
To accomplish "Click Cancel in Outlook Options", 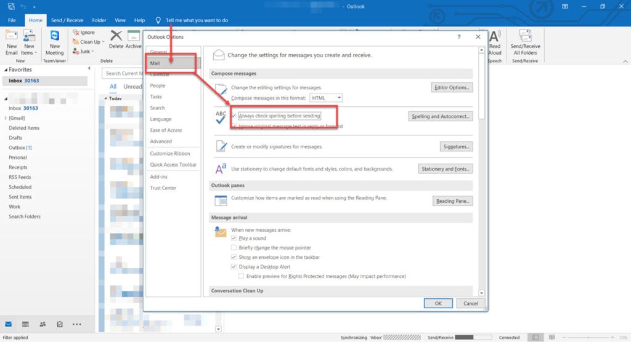I will [x=470, y=303].
